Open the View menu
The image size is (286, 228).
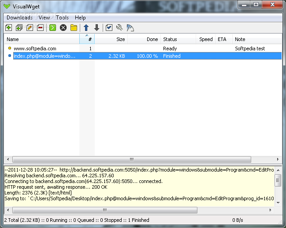coord(44,18)
